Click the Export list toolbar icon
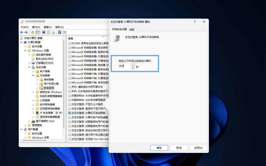Screen dimensions: 266x166 (53, 32)
